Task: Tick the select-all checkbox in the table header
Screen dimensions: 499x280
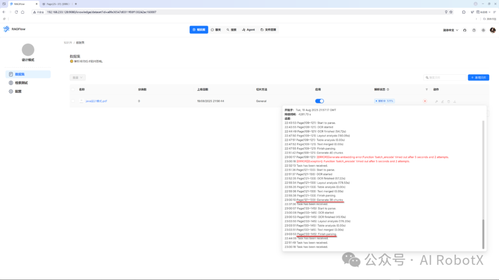Action: click(x=73, y=89)
